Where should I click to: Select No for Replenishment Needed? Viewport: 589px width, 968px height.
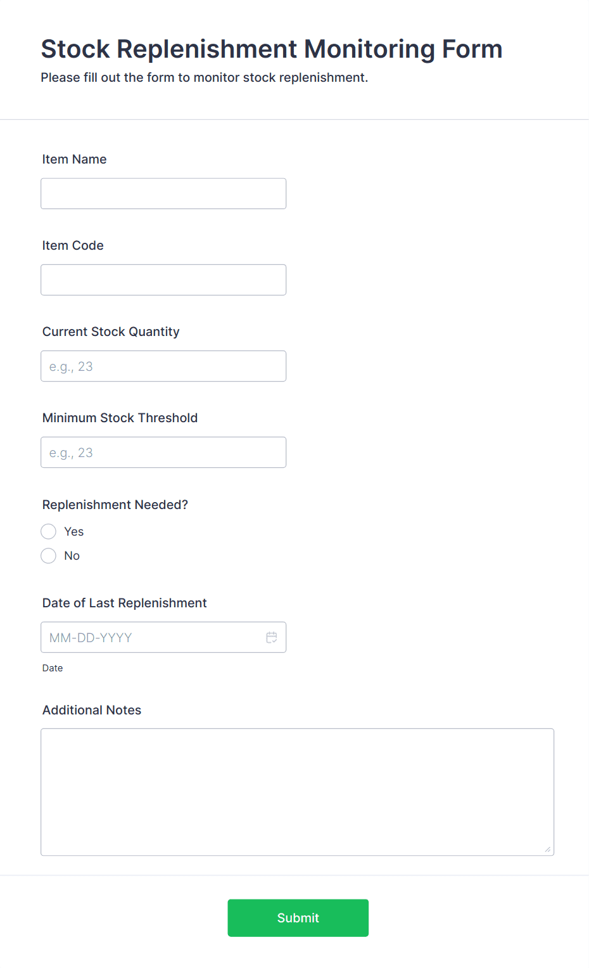pos(48,556)
